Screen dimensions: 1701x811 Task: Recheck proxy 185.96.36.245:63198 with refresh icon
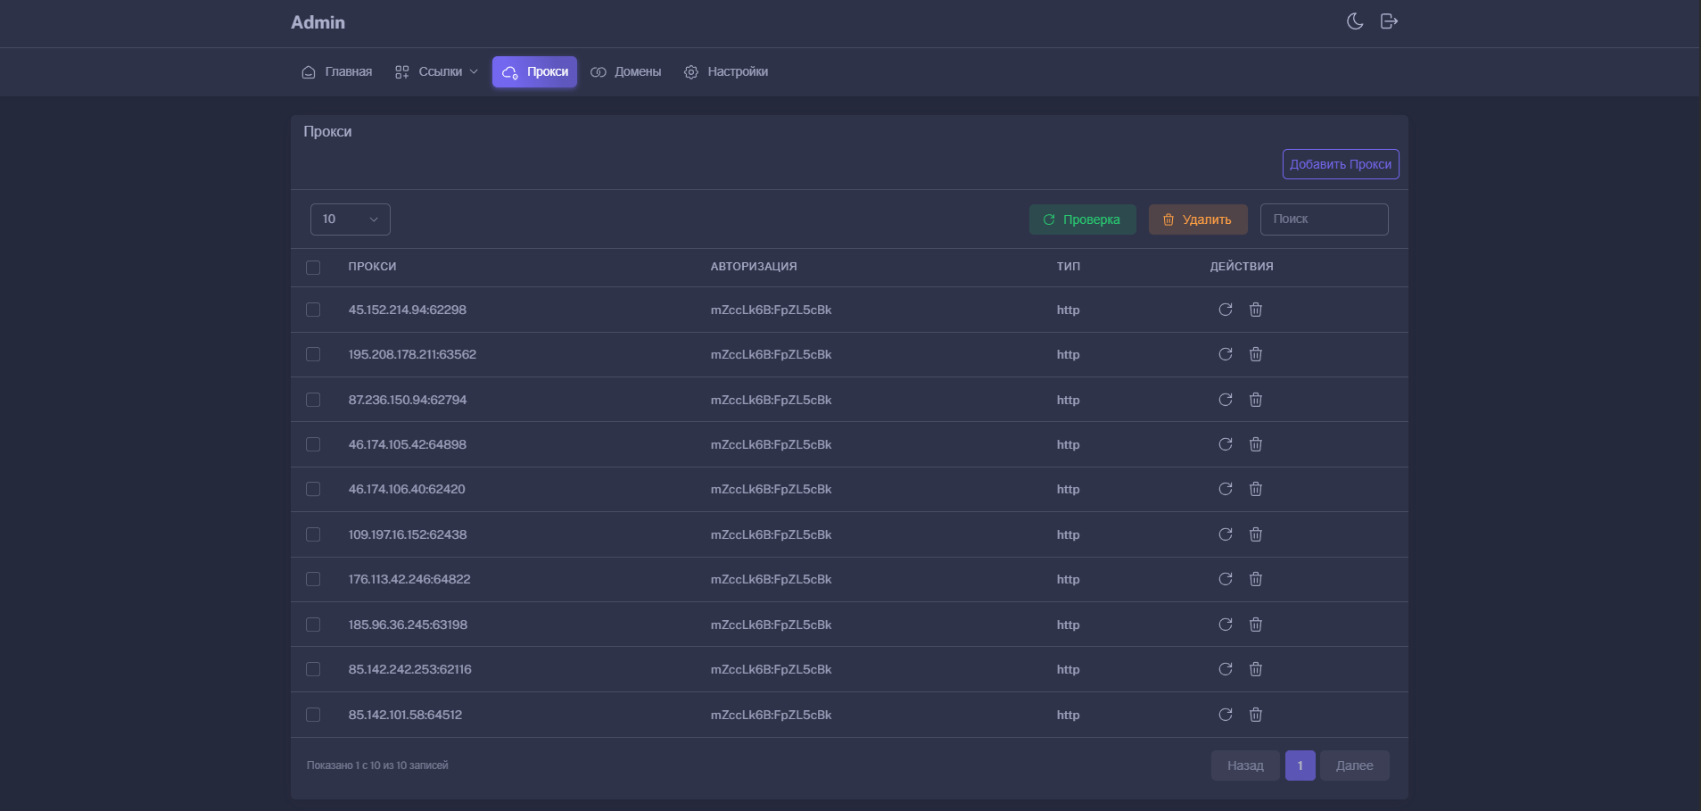coord(1226,625)
